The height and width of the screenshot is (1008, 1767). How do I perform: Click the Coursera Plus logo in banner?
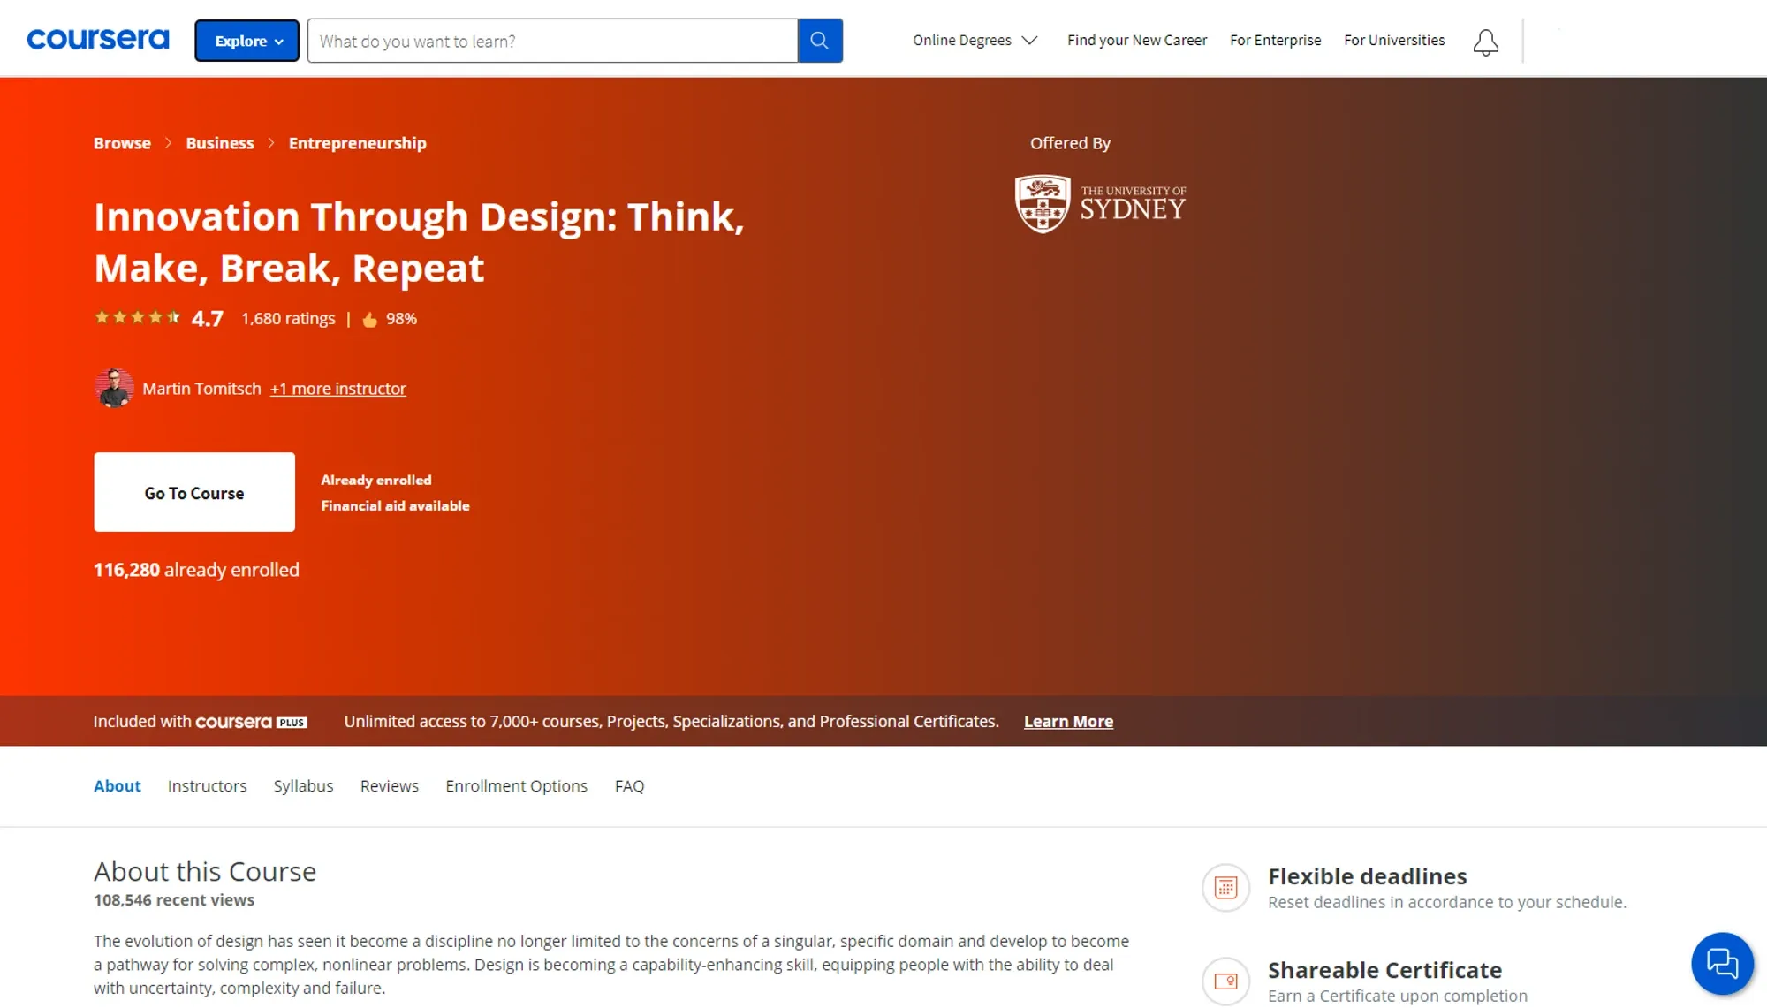pos(251,722)
